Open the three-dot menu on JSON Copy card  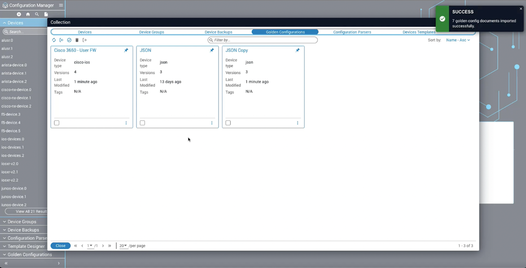pyautogui.click(x=297, y=123)
